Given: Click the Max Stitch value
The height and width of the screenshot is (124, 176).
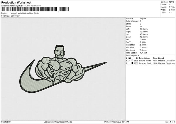Looking at the screenshot, I should 143,45.
